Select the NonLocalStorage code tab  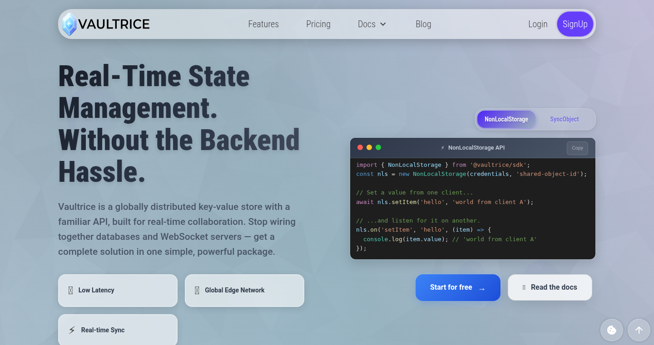pyautogui.click(x=506, y=119)
